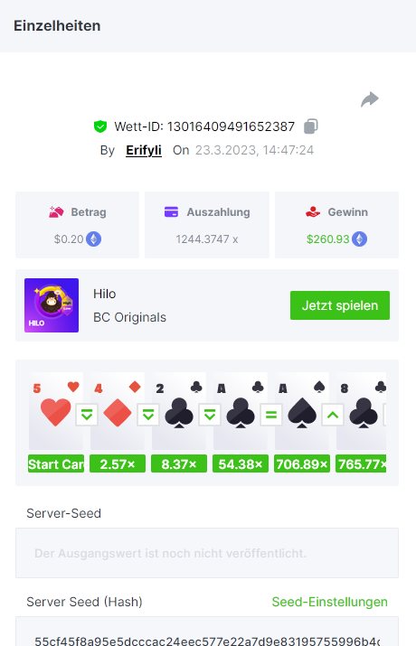Viewport: 416px width, 646px height.
Task: Click the Jetzt spielen button
Action: coord(340,305)
